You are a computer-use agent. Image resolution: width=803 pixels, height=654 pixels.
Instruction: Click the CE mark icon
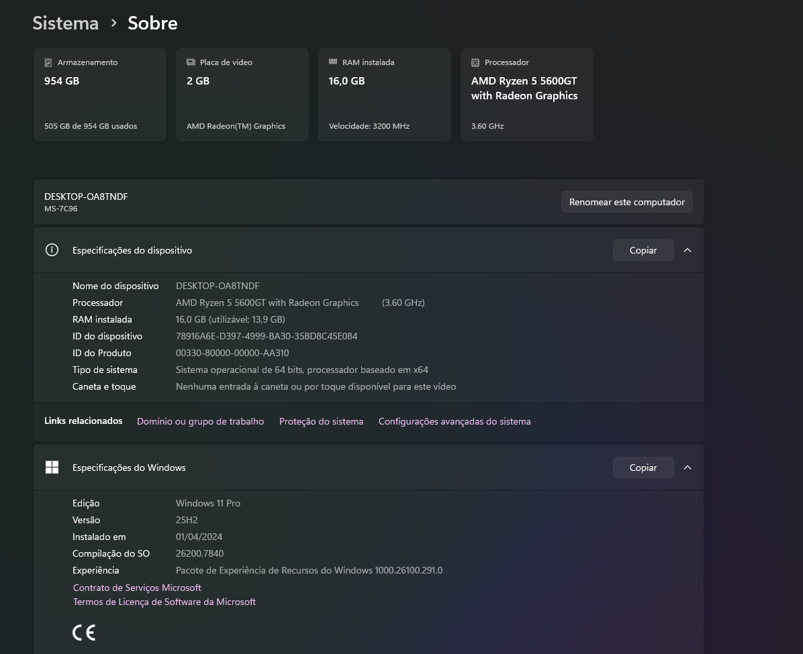tap(84, 633)
